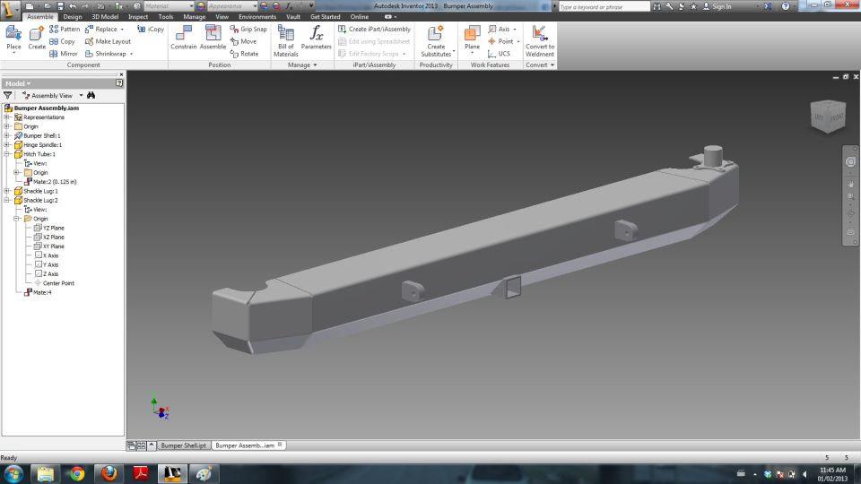Screen dimensions: 861x484
Task: Switch to the Design ribbon tab
Action: coord(73,17)
